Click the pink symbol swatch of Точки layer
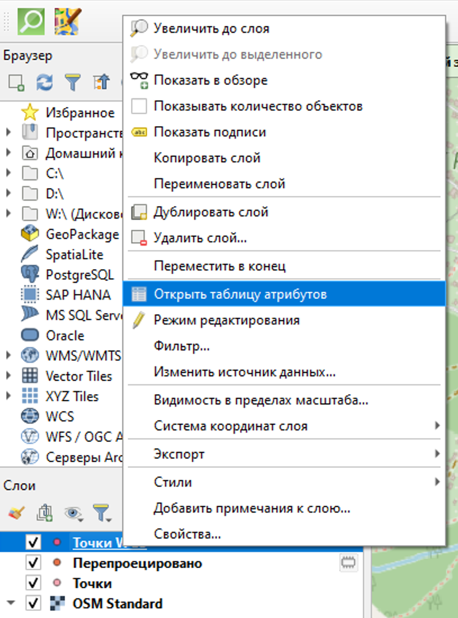 click(56, 583)
